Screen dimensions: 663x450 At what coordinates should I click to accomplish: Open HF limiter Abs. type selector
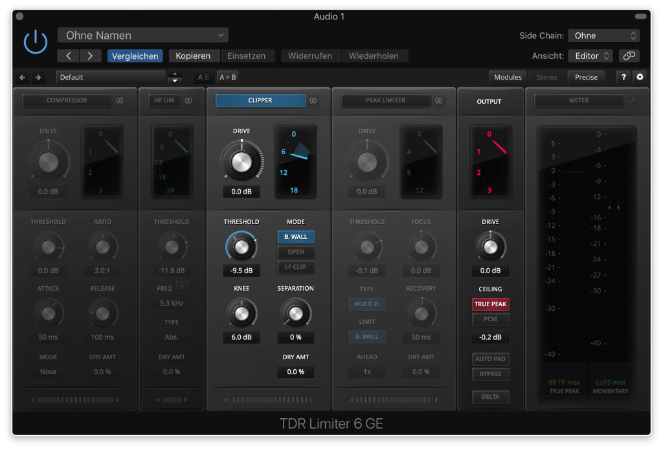172,337
